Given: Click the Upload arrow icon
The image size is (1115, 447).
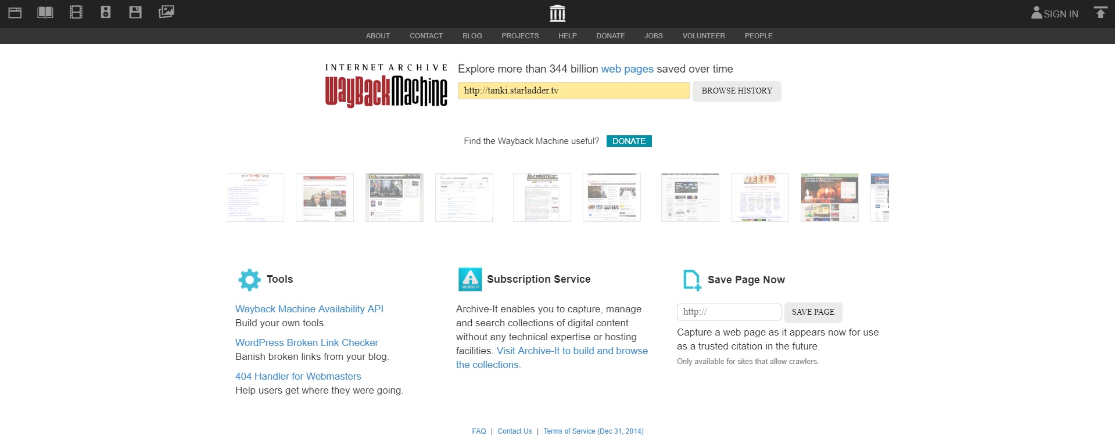Looking at the screenshot, I should click(1100, 13).
